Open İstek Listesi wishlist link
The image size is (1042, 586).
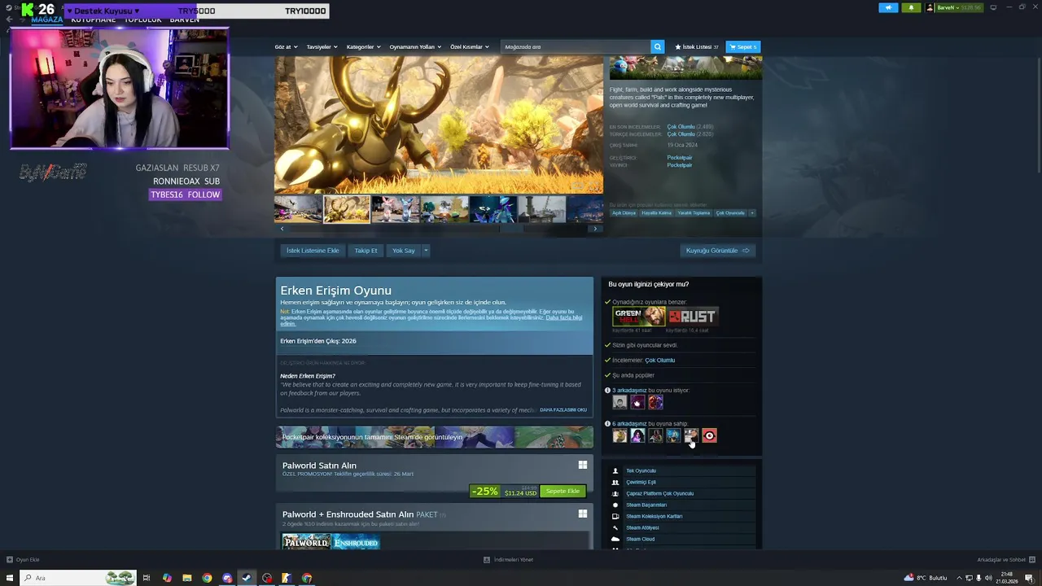(697, 46)
